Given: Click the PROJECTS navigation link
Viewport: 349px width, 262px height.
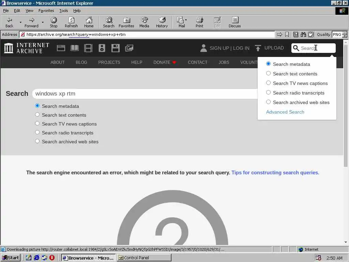Looking at the screenshot, I should pyautogui.click(x=109, y=62).
